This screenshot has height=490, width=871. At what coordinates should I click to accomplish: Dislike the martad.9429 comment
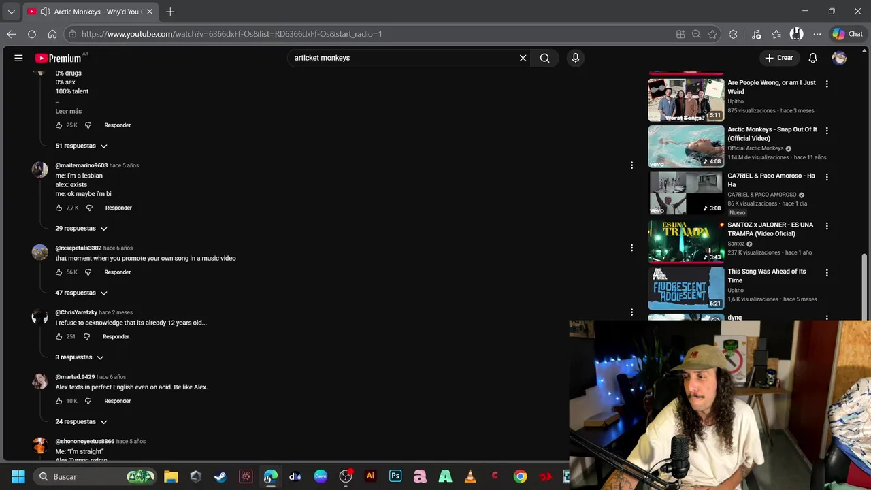pyautogui.click(x=88, y=401)
